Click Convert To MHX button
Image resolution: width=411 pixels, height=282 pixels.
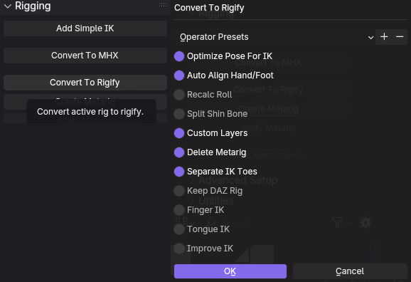85,56
